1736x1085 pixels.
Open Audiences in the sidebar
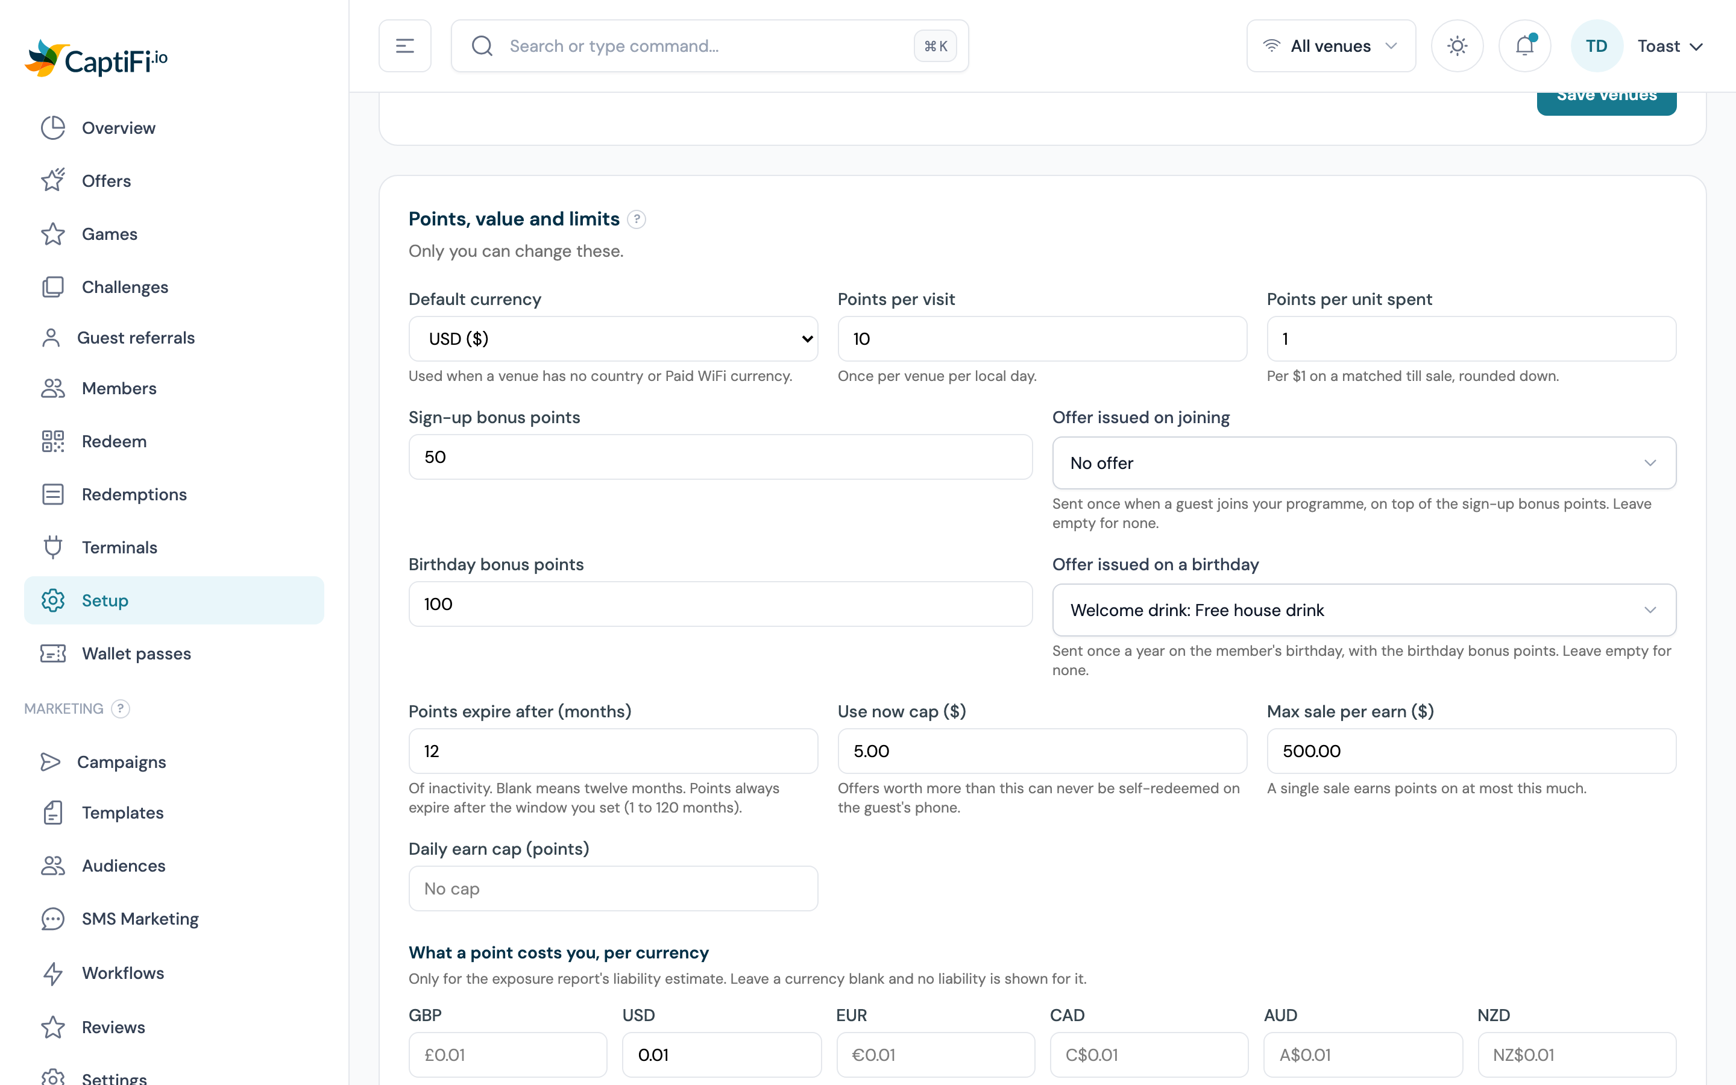pyautogui.click(x=174, y=866)
